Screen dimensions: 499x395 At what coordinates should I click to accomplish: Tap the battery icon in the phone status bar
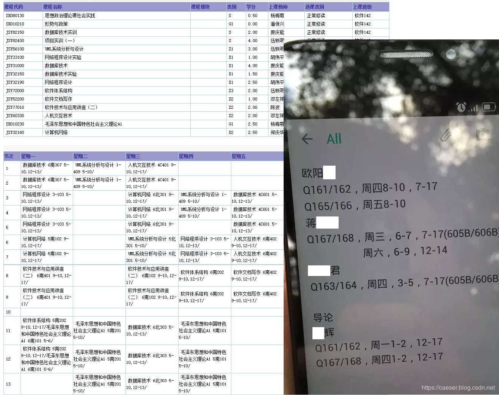point(489,107)
